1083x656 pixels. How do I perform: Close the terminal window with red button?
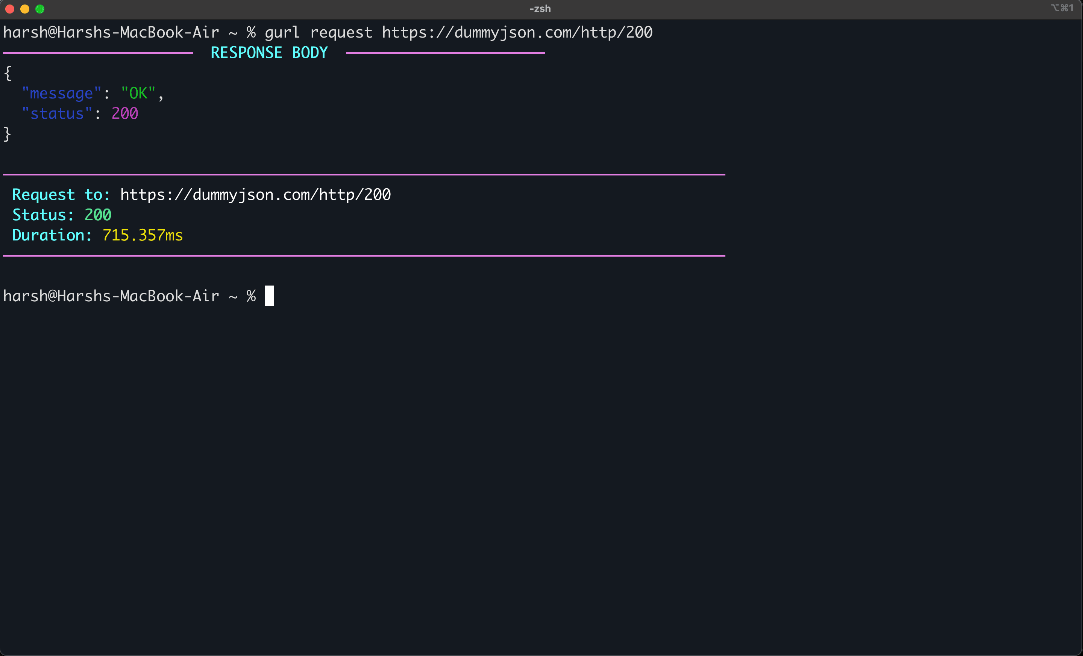10,9
